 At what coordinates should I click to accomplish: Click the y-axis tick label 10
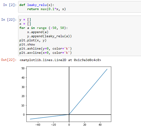pos(23,106)
